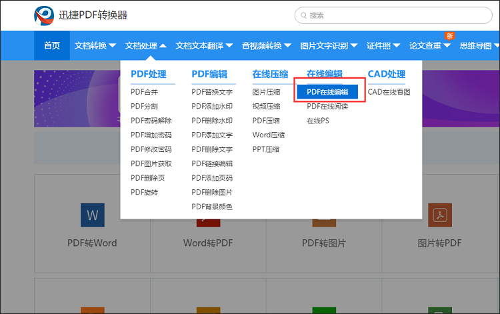Image resolution: width=500 pixels, height=314 pixels.
Task: Click the 迅捷PDF转换器 logo icon
Action: pyautogui.click(x=46, y=15)
